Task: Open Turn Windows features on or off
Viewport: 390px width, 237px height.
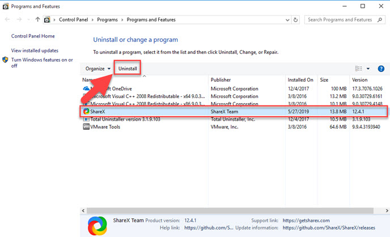Action: [42, 63]
